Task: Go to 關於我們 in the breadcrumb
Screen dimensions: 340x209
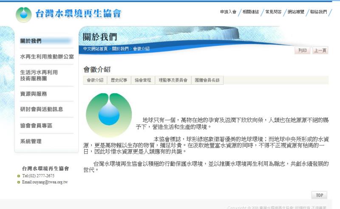Action: click(x=120, y=49)
